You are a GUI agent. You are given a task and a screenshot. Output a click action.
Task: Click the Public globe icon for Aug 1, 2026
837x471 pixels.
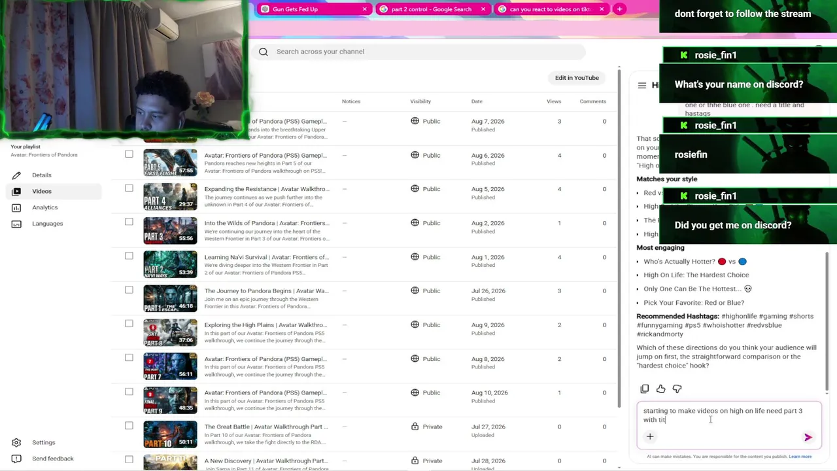(415, 257)
